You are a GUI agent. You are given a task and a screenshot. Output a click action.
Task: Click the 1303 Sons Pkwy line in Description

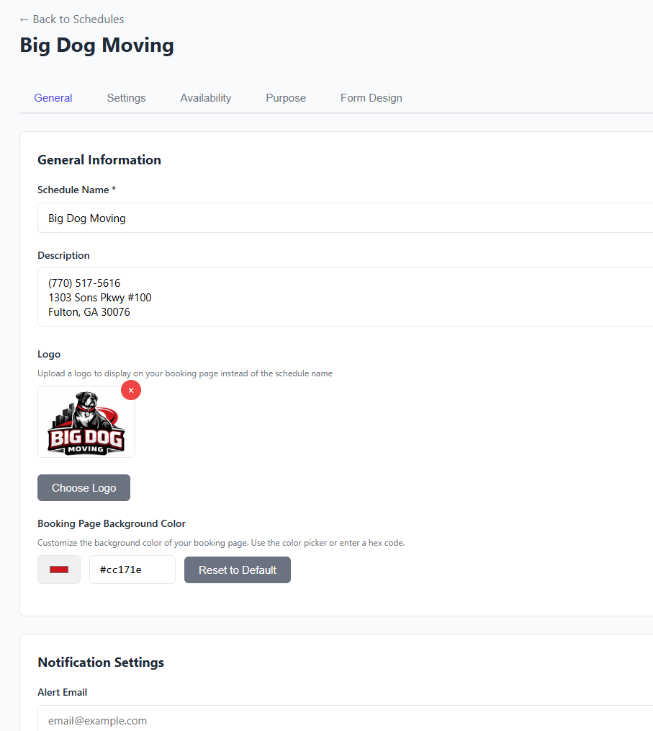pyautogui.click(x=100, y=297)
